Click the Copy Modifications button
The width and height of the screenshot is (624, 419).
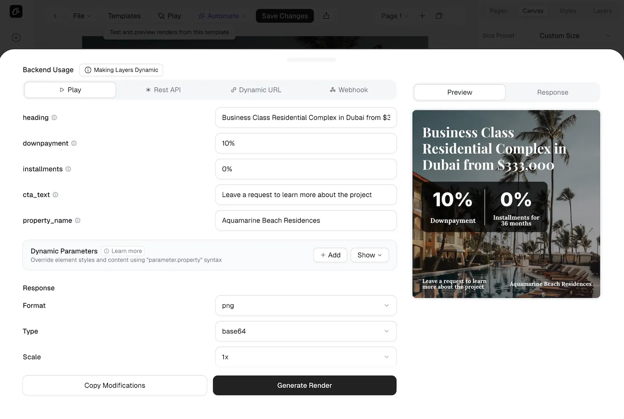[x=115, y=385]
